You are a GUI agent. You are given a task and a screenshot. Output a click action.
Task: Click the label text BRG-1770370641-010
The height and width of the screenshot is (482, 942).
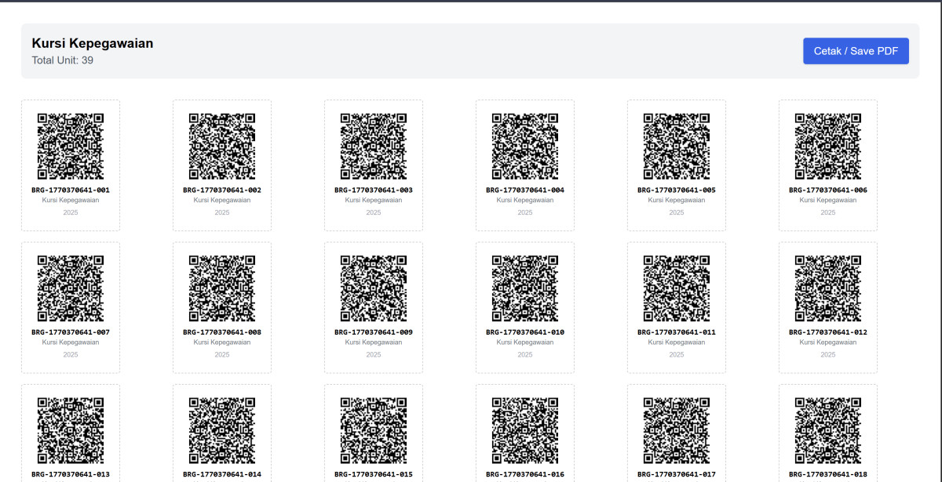coord(525,332)
